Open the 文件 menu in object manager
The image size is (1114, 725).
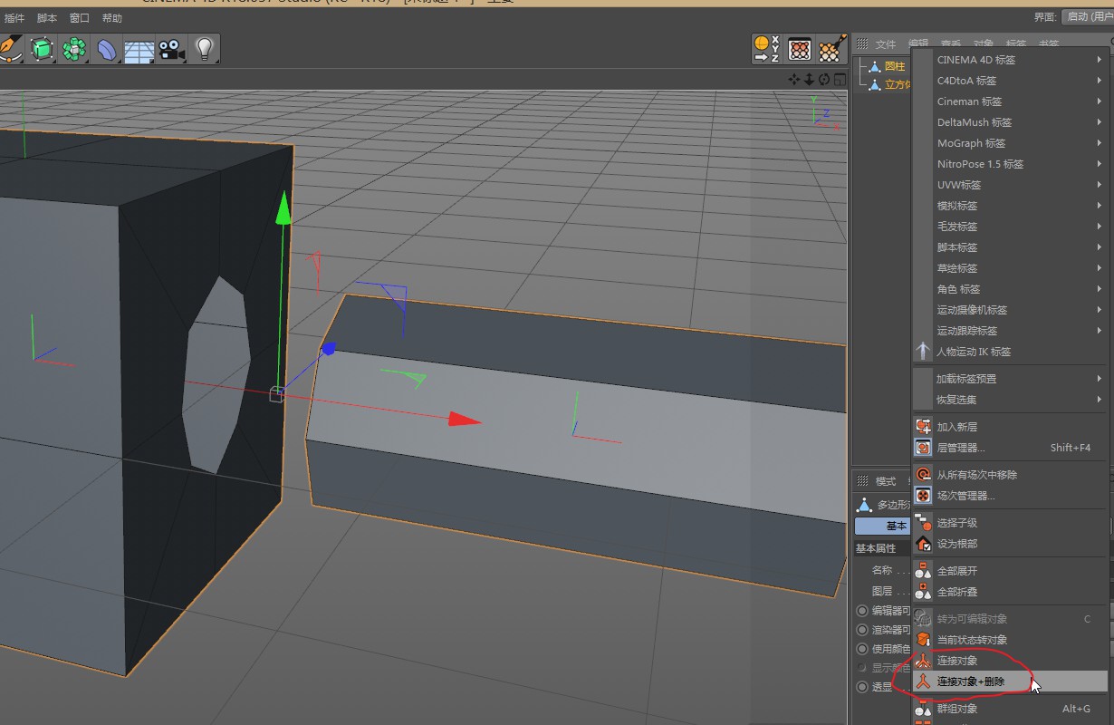click(x=885, y=44)
